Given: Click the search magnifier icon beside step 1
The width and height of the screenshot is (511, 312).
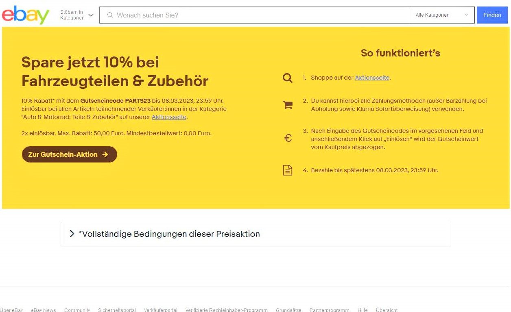Looking at the screenshot, I should [x=288, y=78].
